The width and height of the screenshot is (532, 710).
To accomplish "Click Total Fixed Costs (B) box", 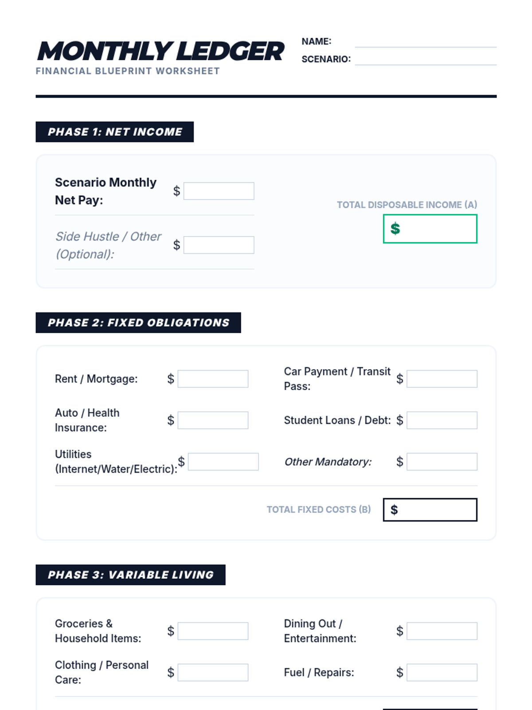I will point(430,510).
